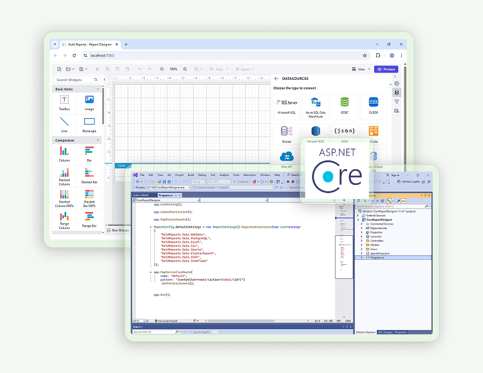Bookmark this page with the star icon
Viewport: 483px width, 373px height.
pos(365,55)
